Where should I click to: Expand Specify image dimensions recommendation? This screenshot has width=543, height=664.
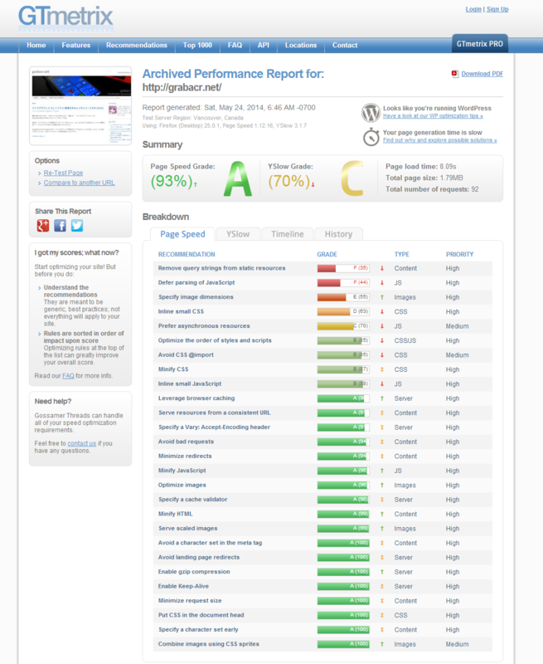tap(196, 297)
